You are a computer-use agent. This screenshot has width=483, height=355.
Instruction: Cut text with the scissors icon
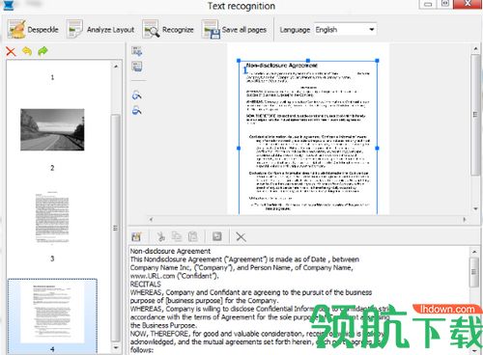click(x=160, y=236)
